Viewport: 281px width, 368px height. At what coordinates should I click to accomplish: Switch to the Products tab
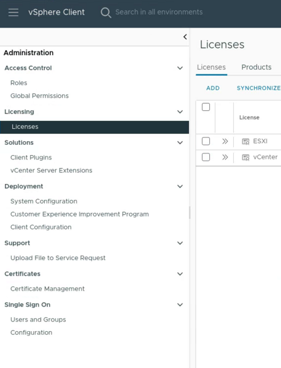(x=256, y=67)
